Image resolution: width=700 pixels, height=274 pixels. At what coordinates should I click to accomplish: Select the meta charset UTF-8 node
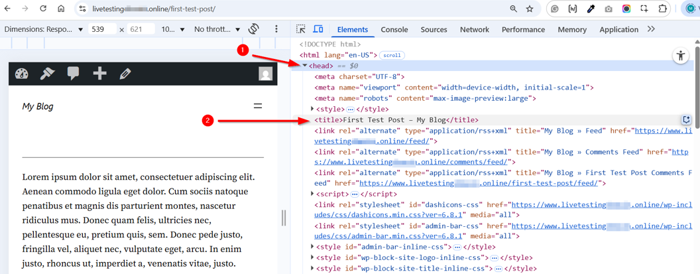coord(359,76)
